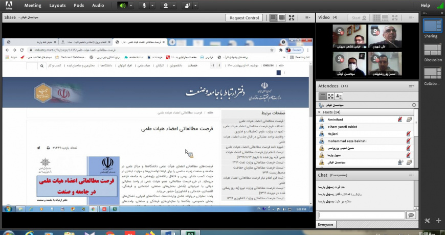Click the paused icon on the top-right video
Viewport: 445px width, 235px height.
click(x=375, y=32)
